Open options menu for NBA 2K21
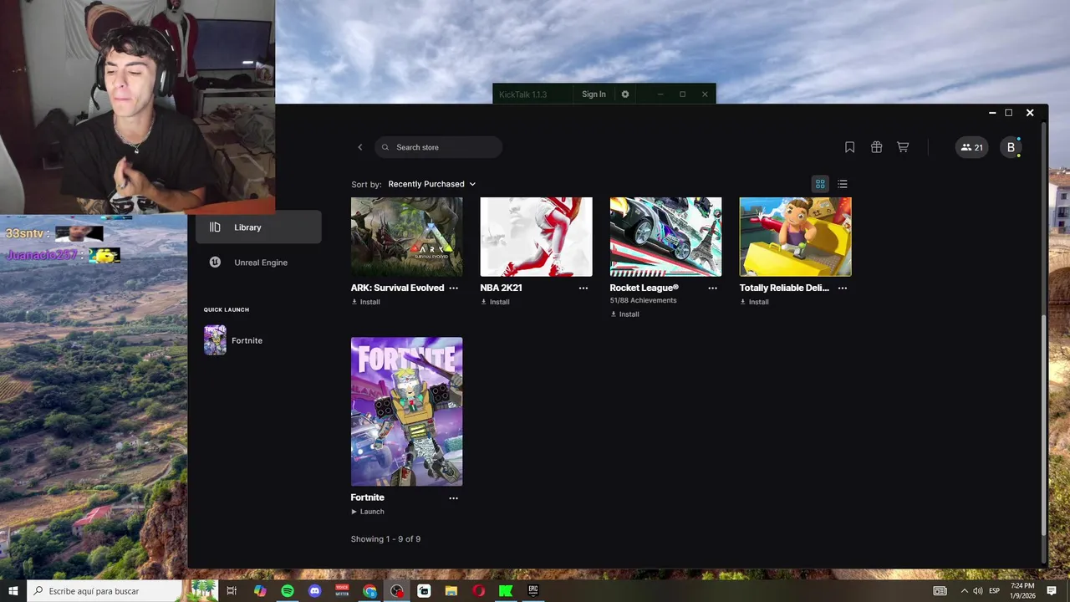The height and width of the screenshot is (602, 1070). (583, 288)
